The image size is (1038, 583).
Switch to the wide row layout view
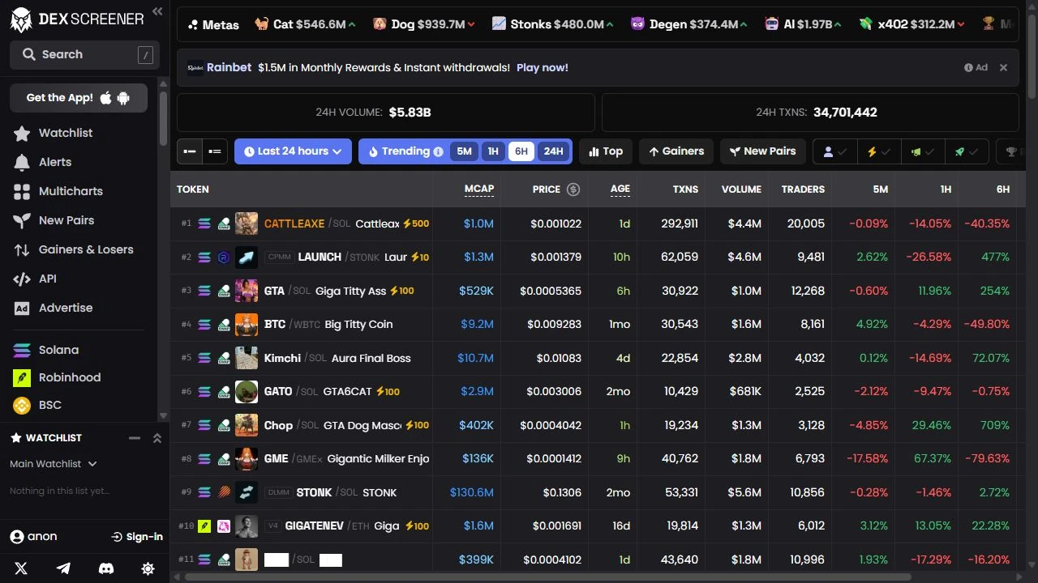(x=190, y=151)
